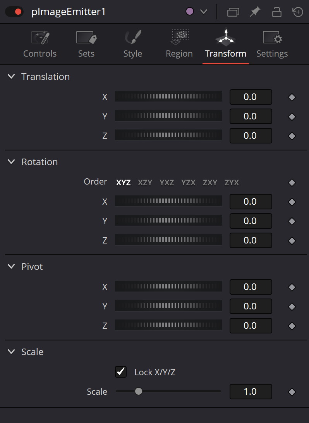Click the Rotation Y value field

251,221
